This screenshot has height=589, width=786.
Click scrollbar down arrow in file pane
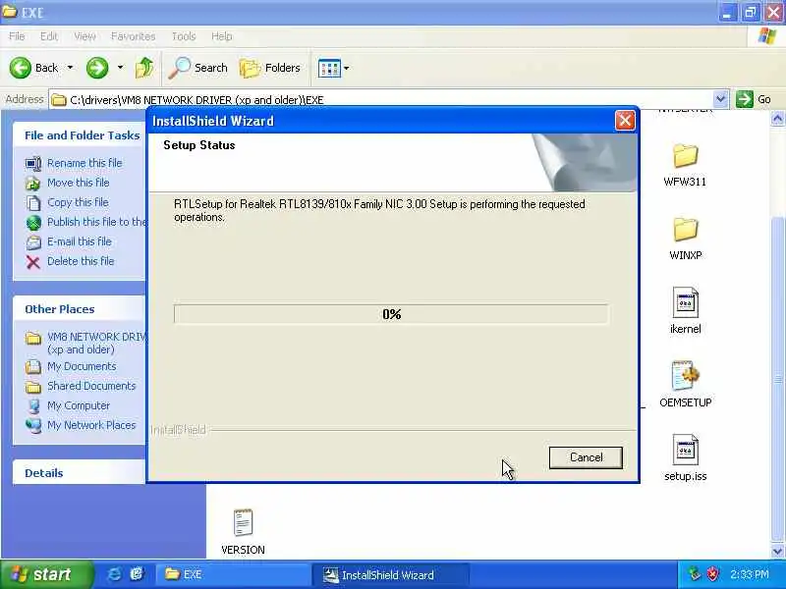pyautogui.click(x=777, y=552)
